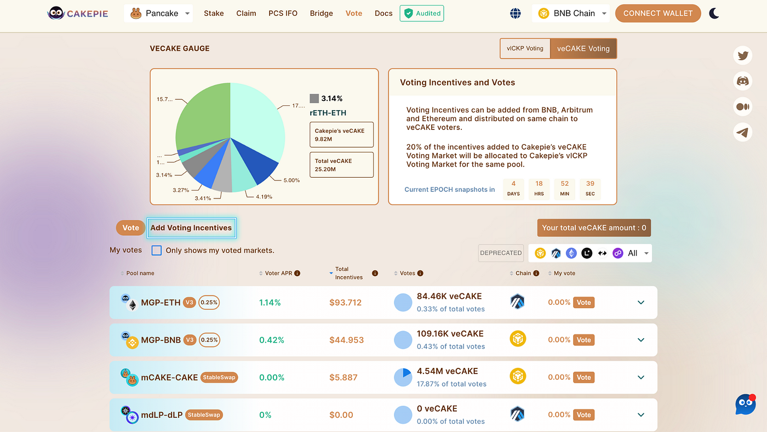Click the Medium blog icon

point(743,107)
